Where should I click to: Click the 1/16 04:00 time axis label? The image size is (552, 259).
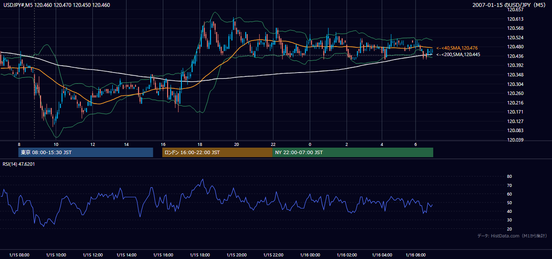pyautogui.click(x=382, y=255)
